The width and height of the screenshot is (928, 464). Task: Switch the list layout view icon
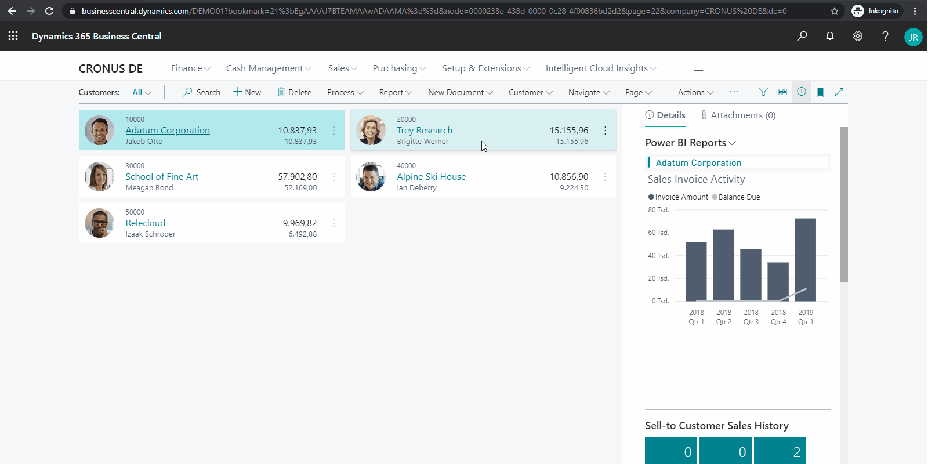(x=782, y=92)
